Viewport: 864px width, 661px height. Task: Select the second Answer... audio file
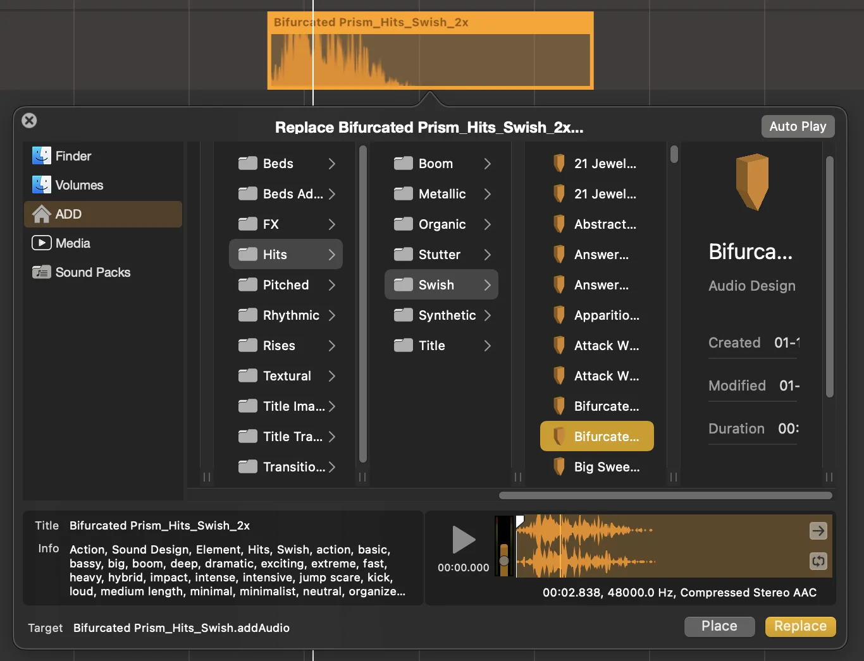(x=597, y=285)
